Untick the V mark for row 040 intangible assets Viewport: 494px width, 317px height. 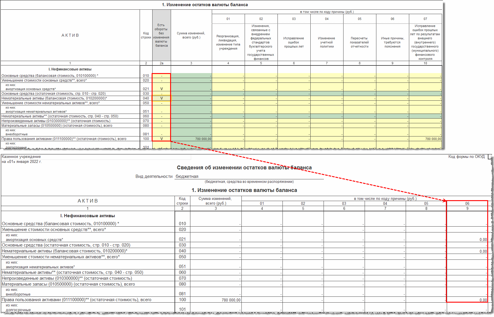click(161, 98)
